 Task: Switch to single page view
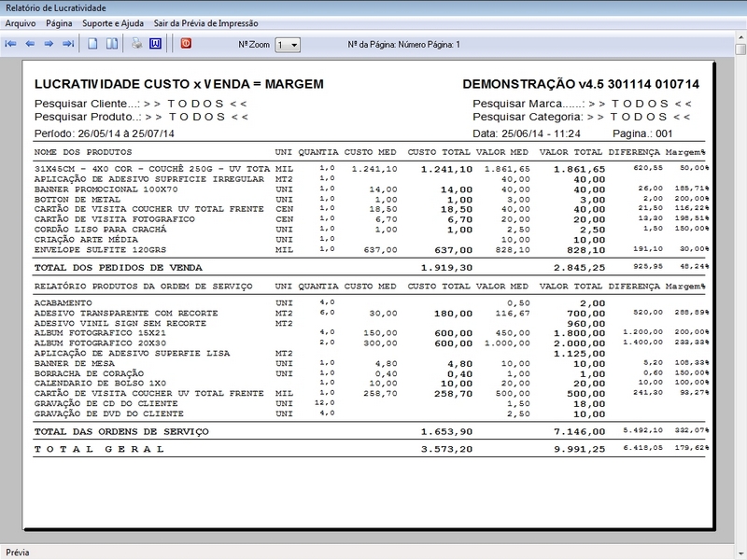click(x=92, y=44)
